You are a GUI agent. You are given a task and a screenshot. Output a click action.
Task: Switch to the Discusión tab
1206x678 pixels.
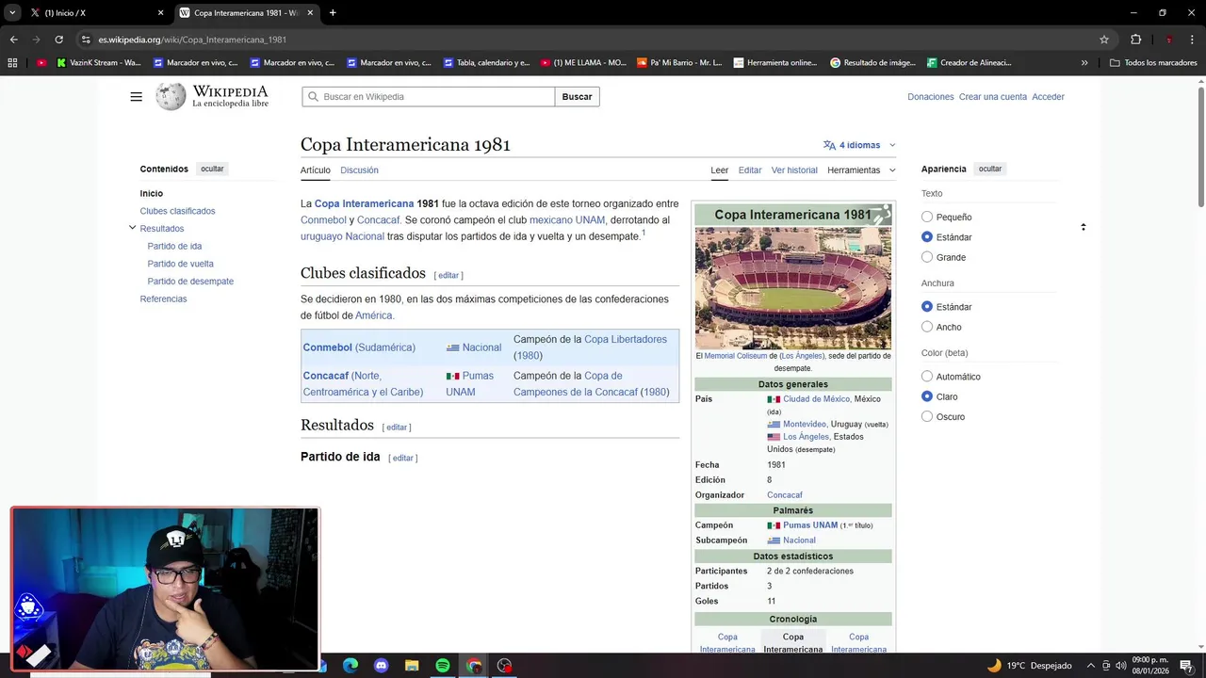coord(359,170)
